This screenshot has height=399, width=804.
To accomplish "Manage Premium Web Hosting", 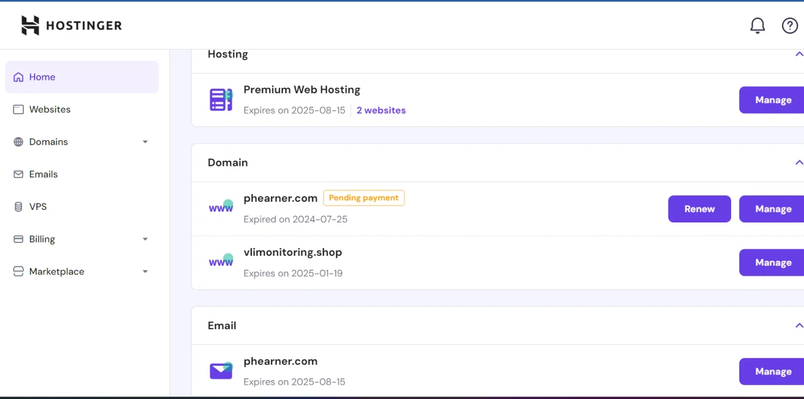I will pos(773,100).
